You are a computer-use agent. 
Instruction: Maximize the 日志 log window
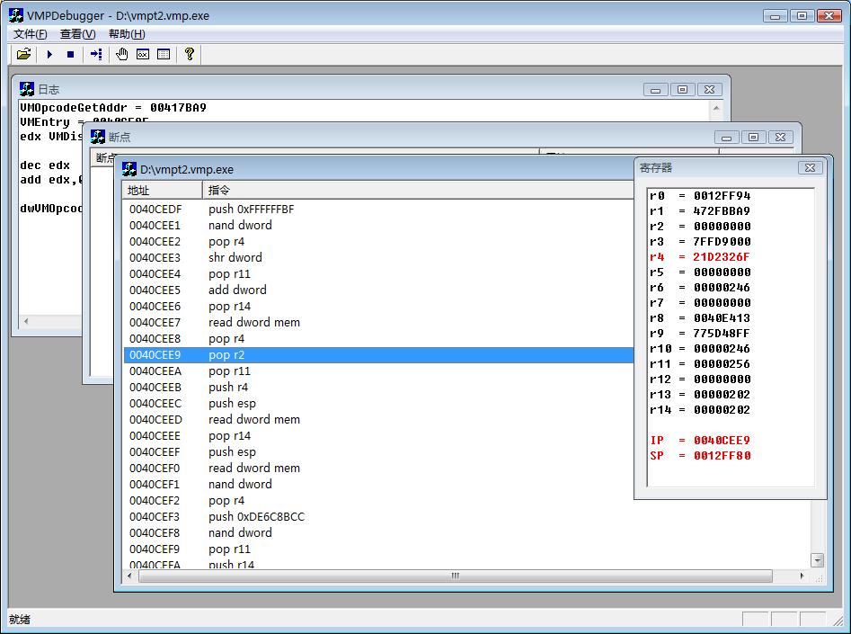[683, 90]
